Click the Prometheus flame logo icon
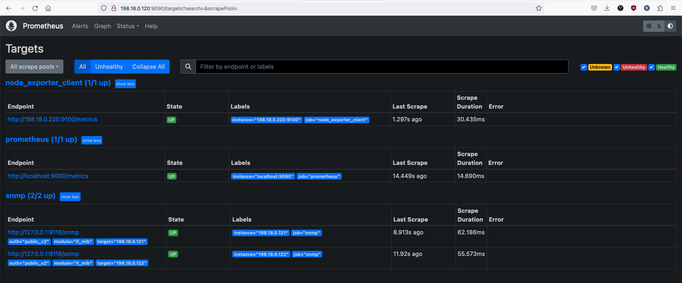This screenshot has height=283, width=682. point(11,26)
